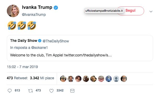
Task: Open the twitter.com/thedailyshow link
Action: pos(88,55)
